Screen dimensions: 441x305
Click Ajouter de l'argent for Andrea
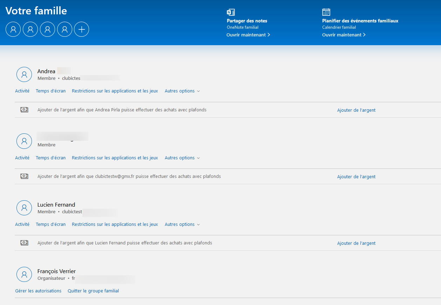coord(356,110)
